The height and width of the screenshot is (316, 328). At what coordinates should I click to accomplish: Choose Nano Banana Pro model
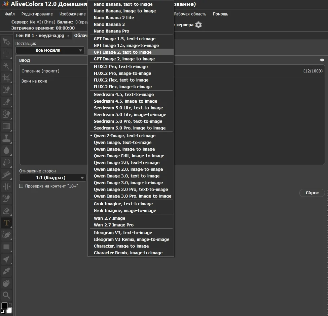pyautogui.click(x=131, y=31)
